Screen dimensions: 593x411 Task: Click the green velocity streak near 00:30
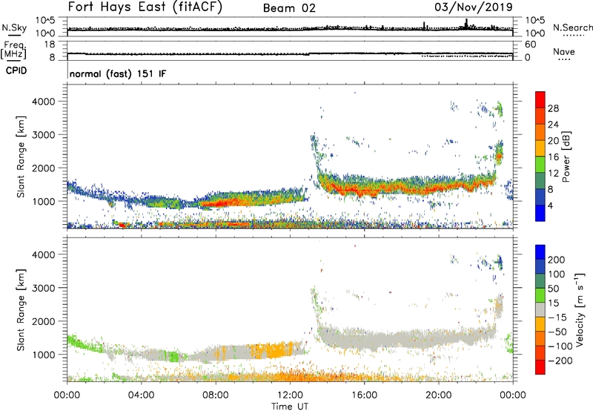tap(77, 343)
